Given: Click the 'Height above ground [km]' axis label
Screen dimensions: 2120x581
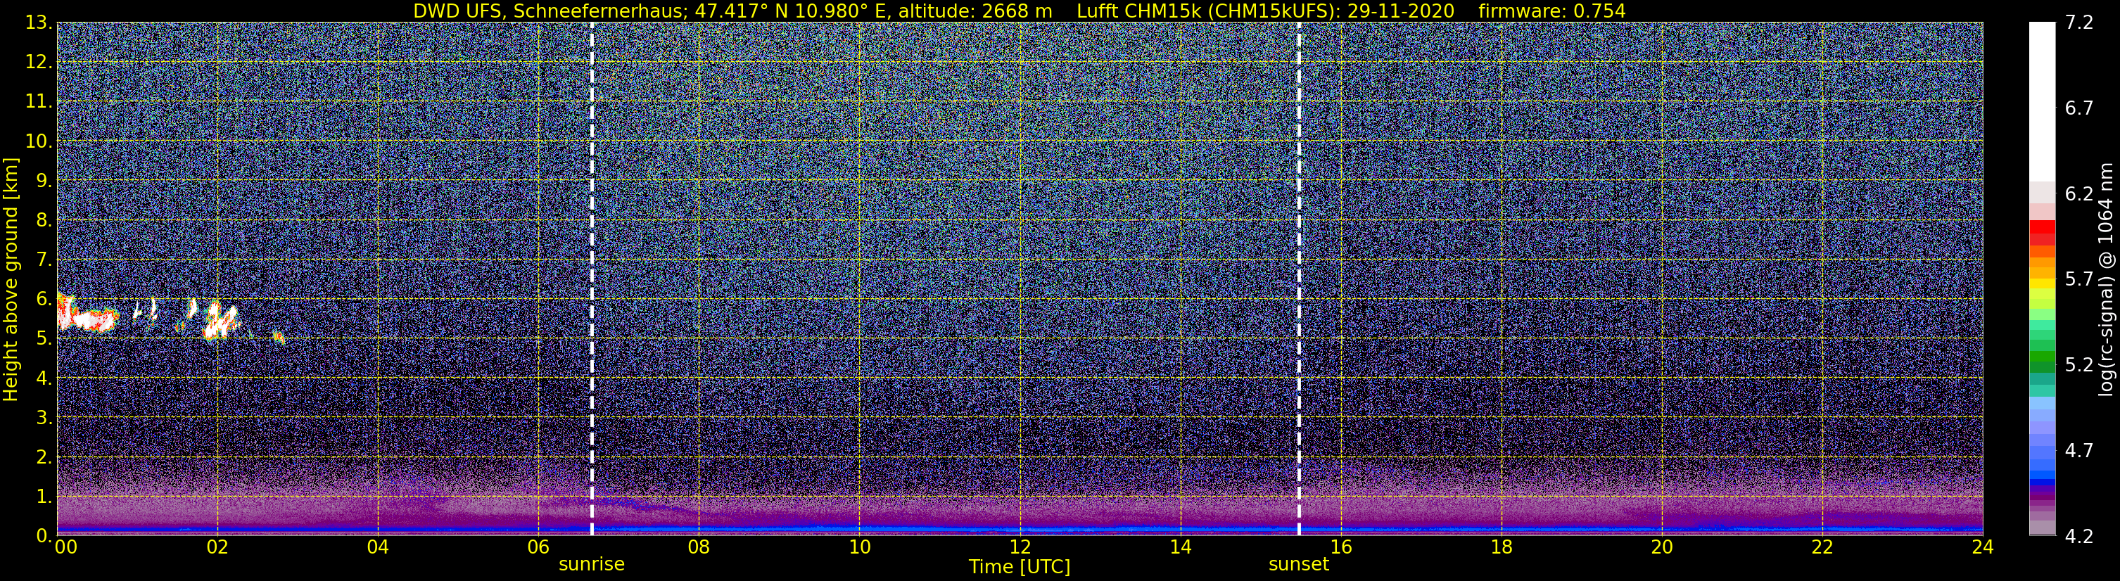Looking at the screenshot, I should pos(11,278).
